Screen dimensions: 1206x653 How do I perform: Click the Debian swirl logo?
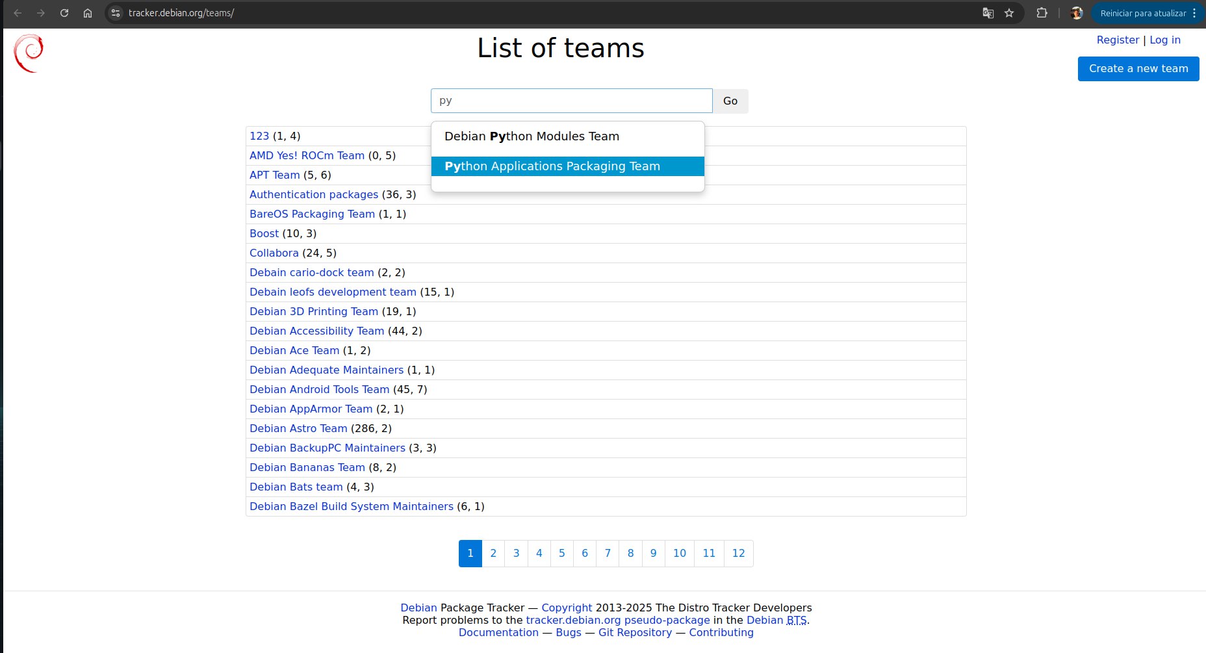[x=29, y=53]
